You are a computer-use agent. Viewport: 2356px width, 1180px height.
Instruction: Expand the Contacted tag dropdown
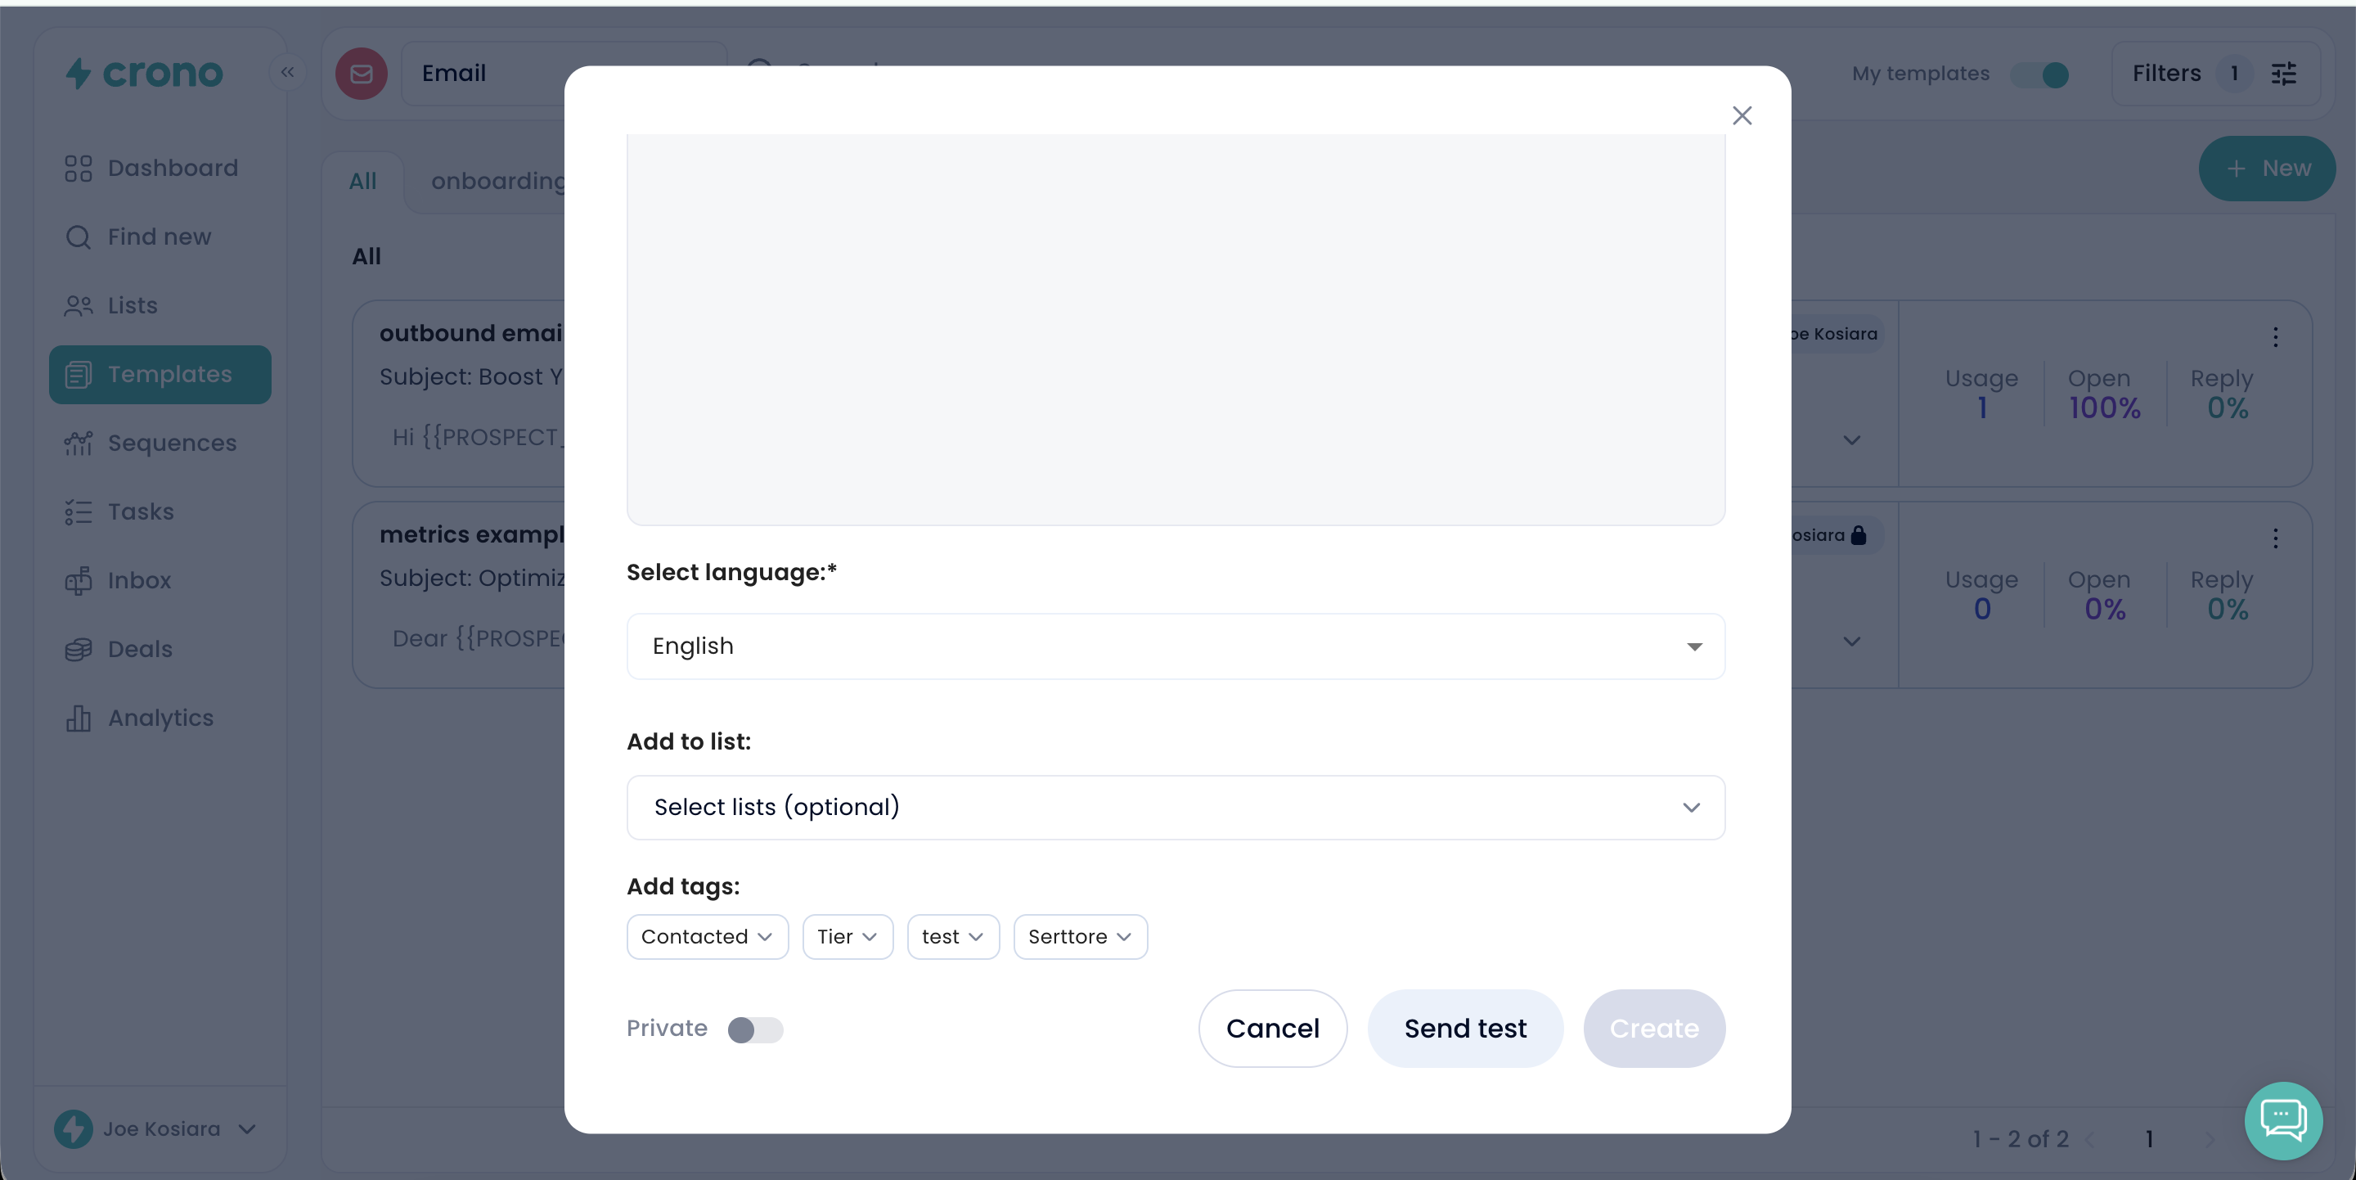[707, 937]
